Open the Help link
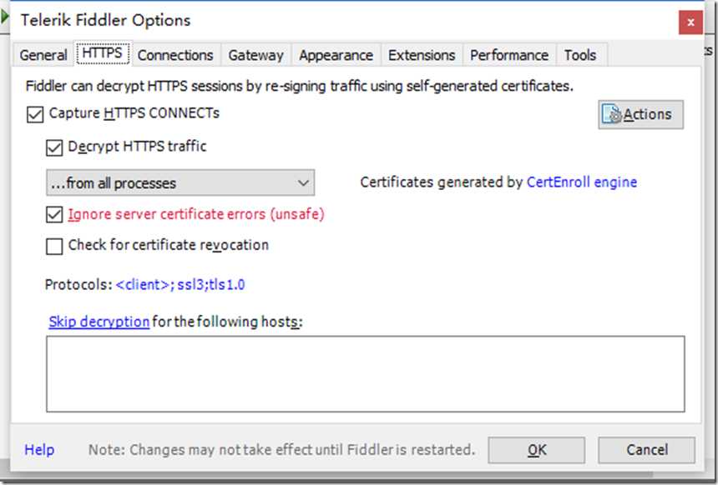 pos(39,450)
